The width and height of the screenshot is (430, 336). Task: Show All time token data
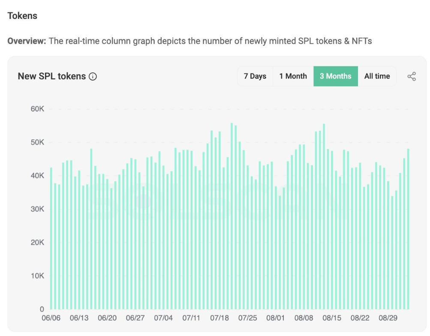[377, 76]
